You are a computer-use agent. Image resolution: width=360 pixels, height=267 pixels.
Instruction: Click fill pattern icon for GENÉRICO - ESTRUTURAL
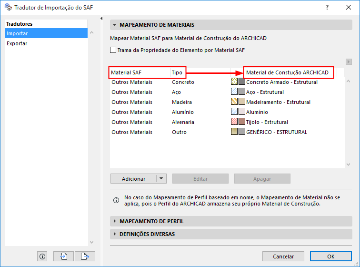(234, 132)
